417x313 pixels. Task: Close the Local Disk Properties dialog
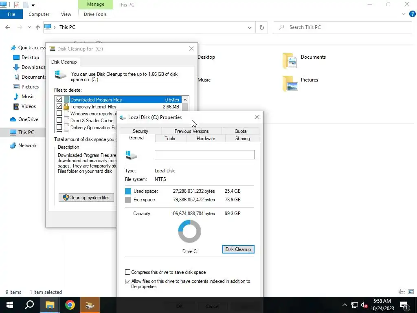(x=257, y=117)
